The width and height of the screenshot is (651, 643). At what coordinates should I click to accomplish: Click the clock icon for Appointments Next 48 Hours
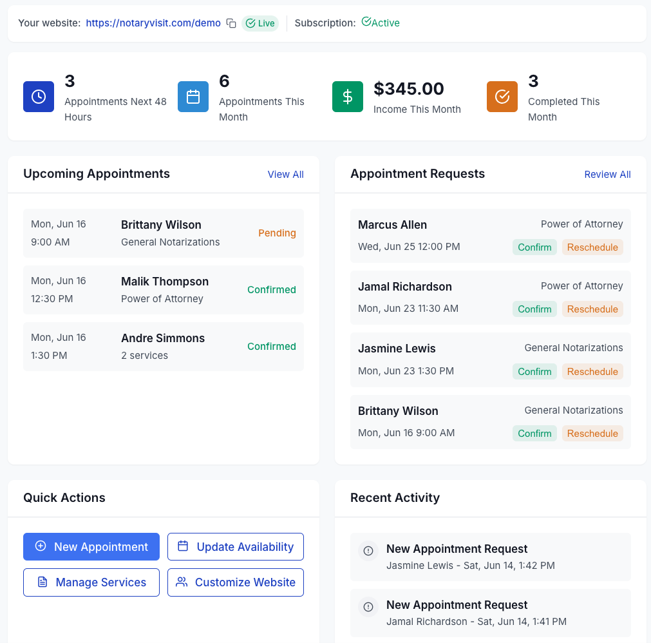click(x=38, y=97)
